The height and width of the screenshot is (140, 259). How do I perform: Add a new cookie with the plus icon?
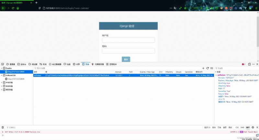pos(203,68)
